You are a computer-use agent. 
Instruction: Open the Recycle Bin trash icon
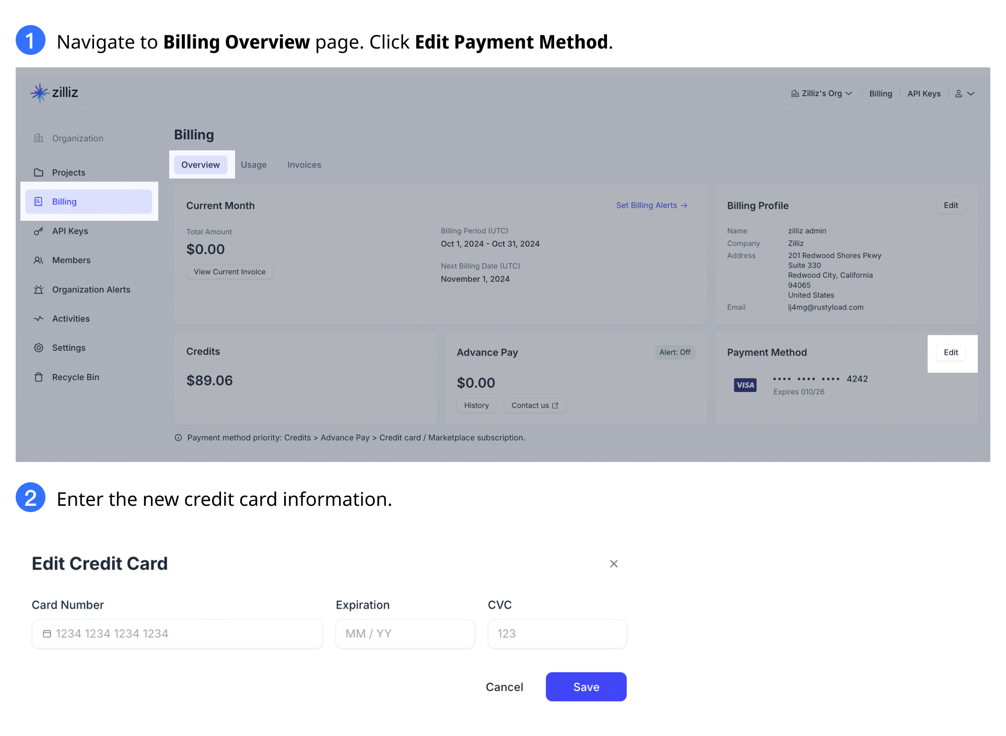point(39,377)
